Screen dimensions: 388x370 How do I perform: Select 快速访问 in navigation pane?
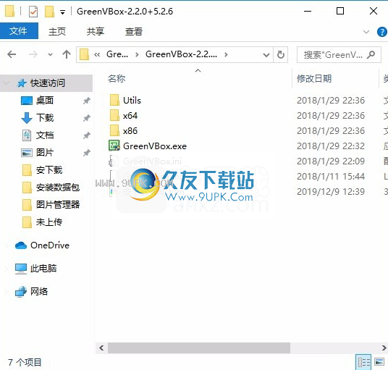[48, 83]
